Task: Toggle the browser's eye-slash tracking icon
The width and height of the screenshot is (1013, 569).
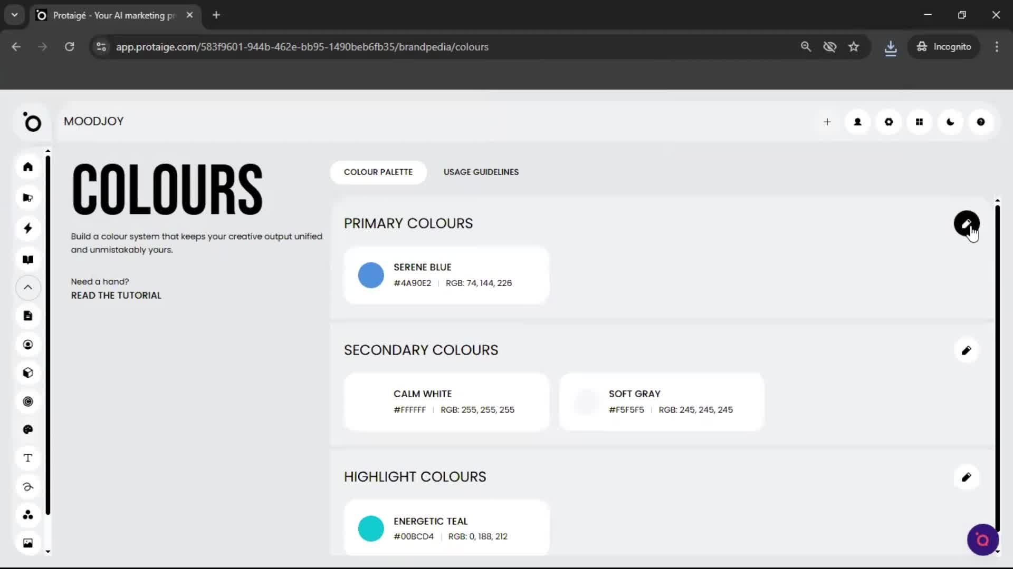Action: [x=830, y=47]
